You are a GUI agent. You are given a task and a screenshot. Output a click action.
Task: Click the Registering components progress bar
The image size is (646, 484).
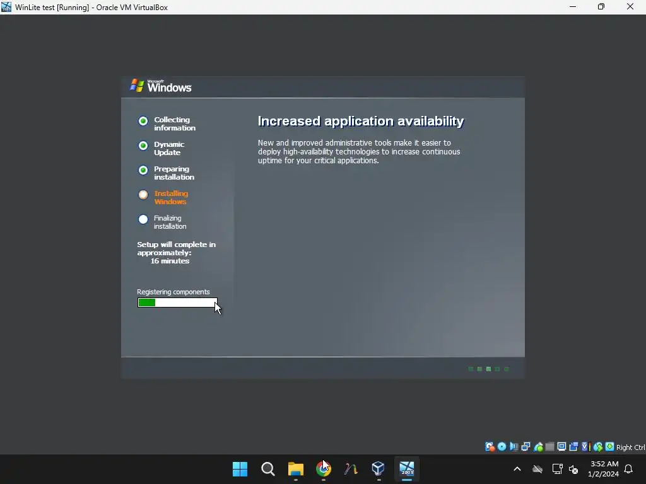(177, 302)
